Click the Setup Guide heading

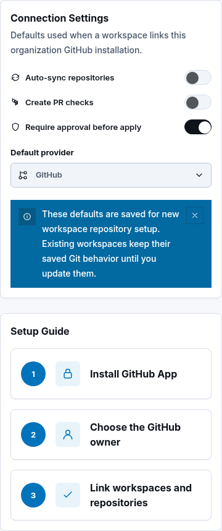pyautogui.click(x=40, y=331)
